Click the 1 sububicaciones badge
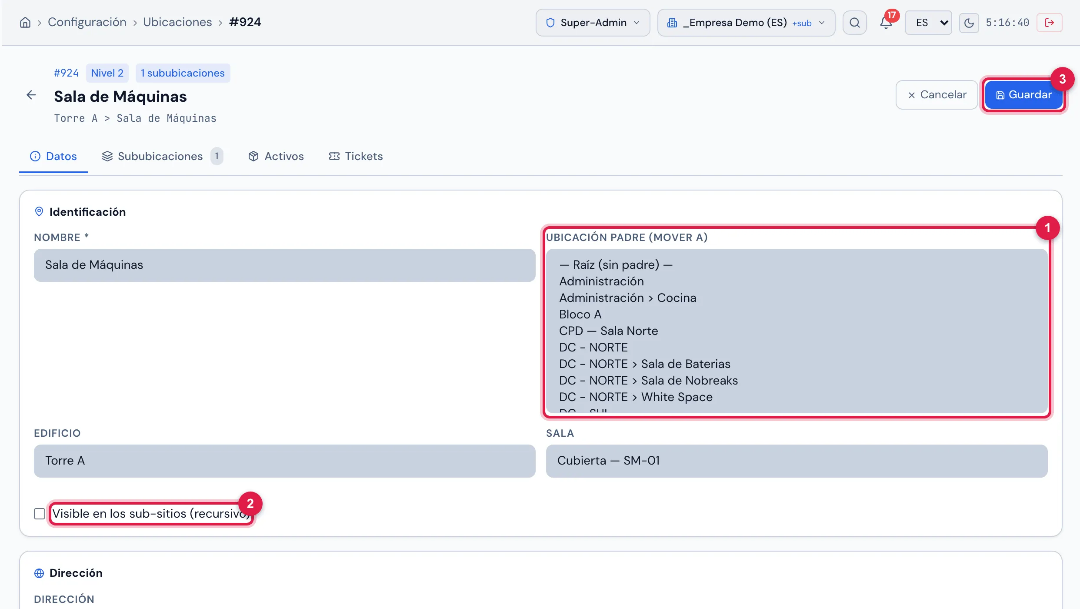Screen dimensions: 1080x609 183,73
